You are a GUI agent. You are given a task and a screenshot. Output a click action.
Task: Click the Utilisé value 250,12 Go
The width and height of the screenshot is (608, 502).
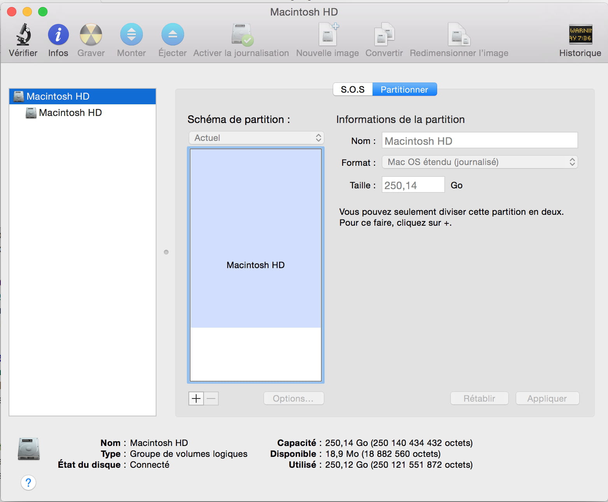[399, 465]
